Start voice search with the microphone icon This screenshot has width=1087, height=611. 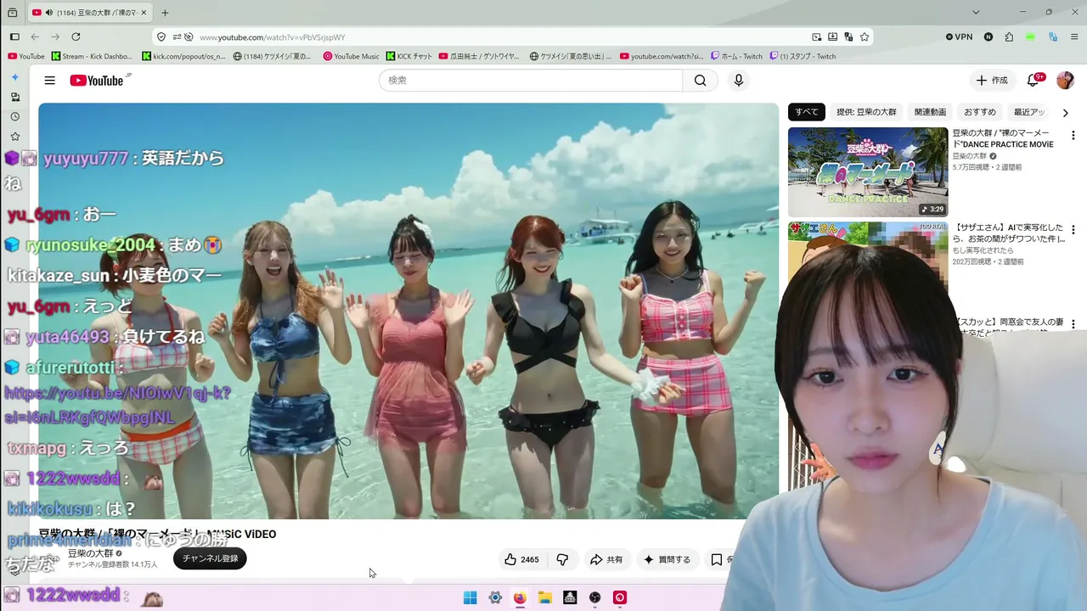pos(739,81)
